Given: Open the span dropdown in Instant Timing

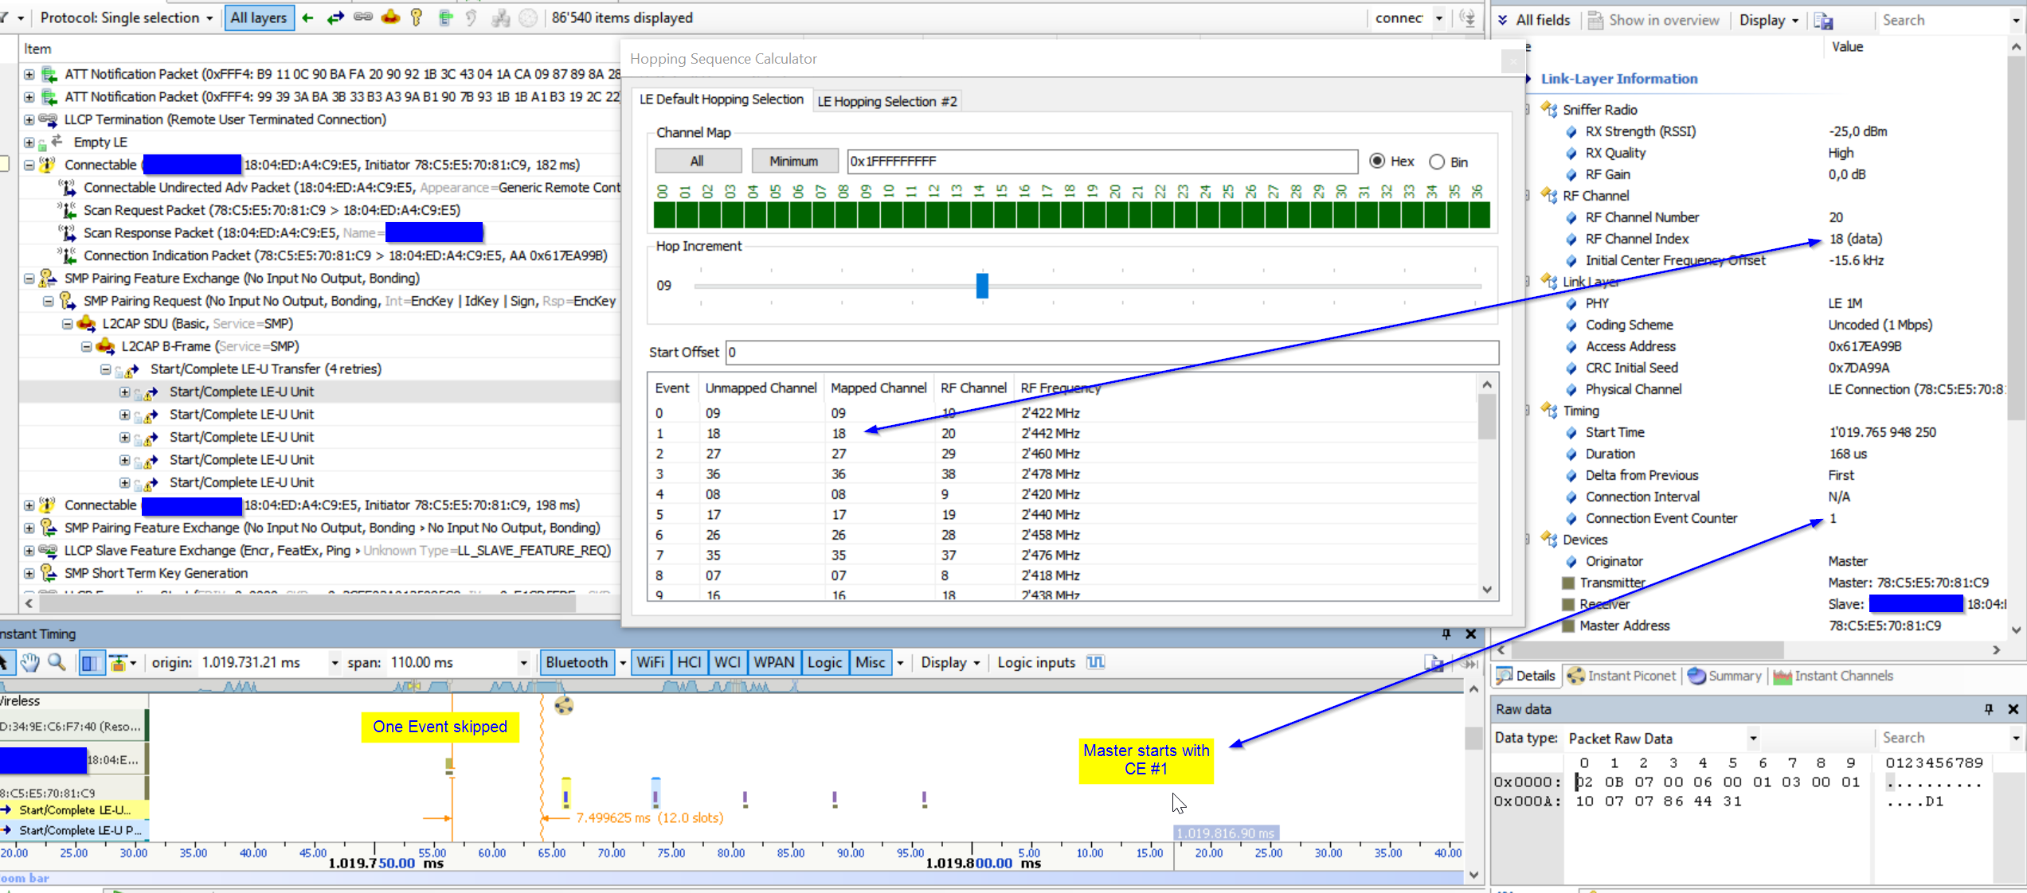Looking at the screenshot, I should click(x=523, y=661).
